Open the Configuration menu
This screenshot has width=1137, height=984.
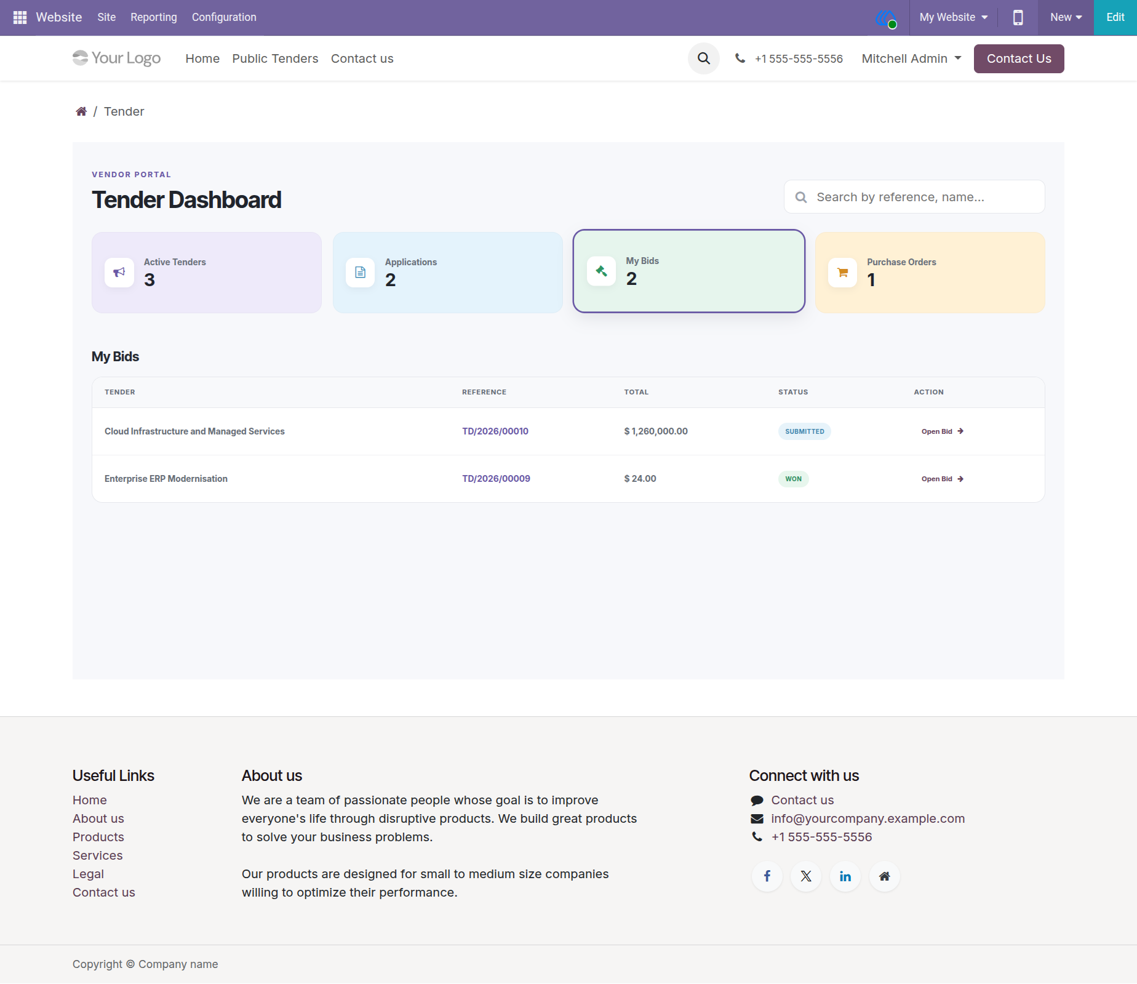pyautogui.click(x=224, y=17)
